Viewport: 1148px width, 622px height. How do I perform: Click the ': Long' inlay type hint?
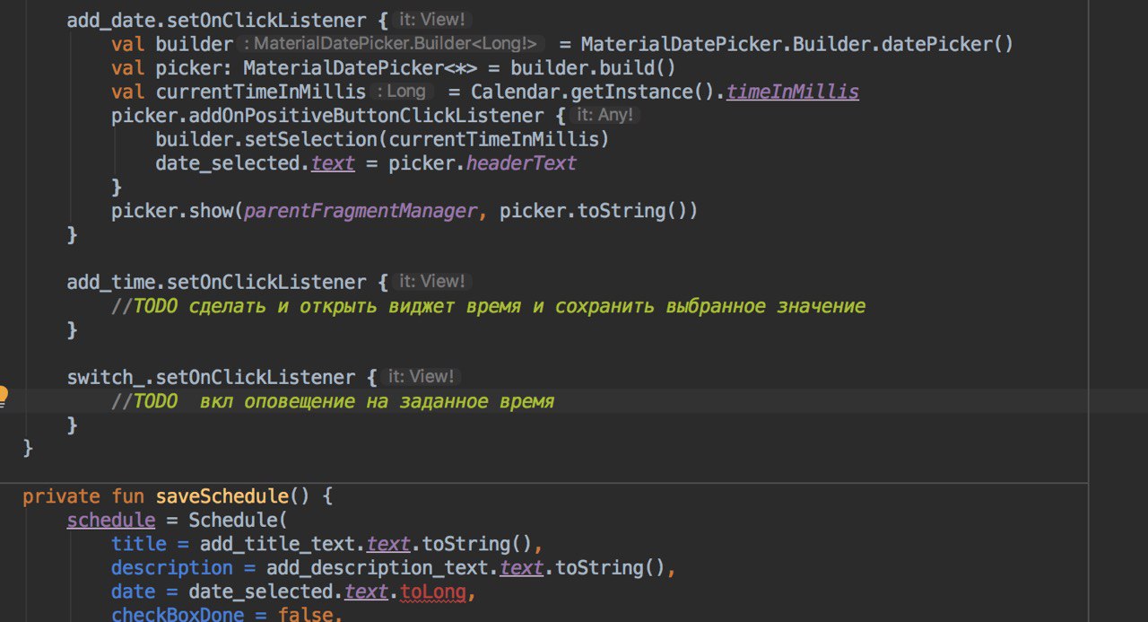pyautogui.click(x=402, y=92)
